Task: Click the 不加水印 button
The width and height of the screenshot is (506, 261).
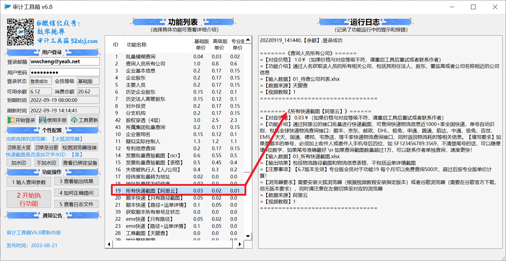Action: click(46, 163)
